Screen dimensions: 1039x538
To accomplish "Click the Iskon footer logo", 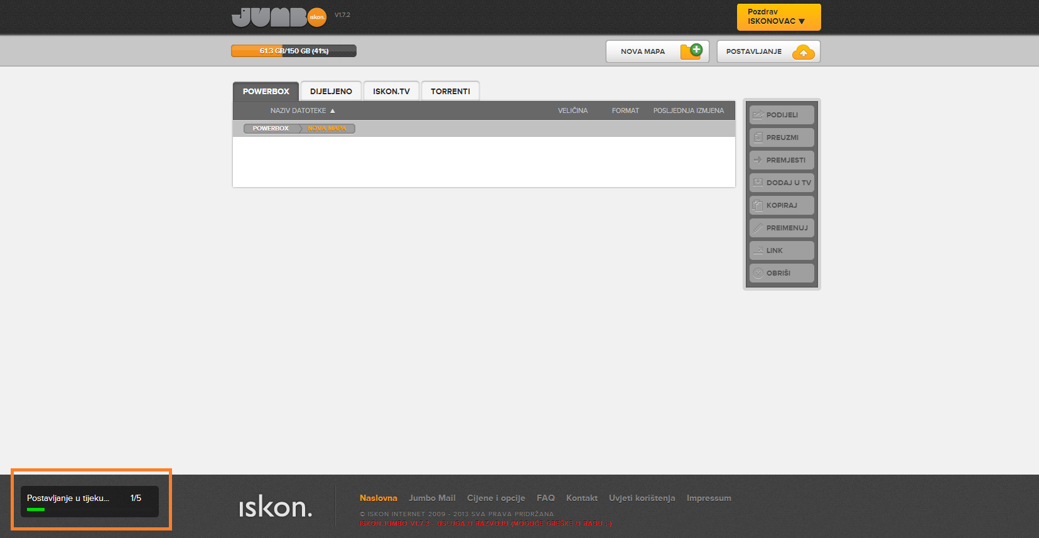I will tap(275, 506).
